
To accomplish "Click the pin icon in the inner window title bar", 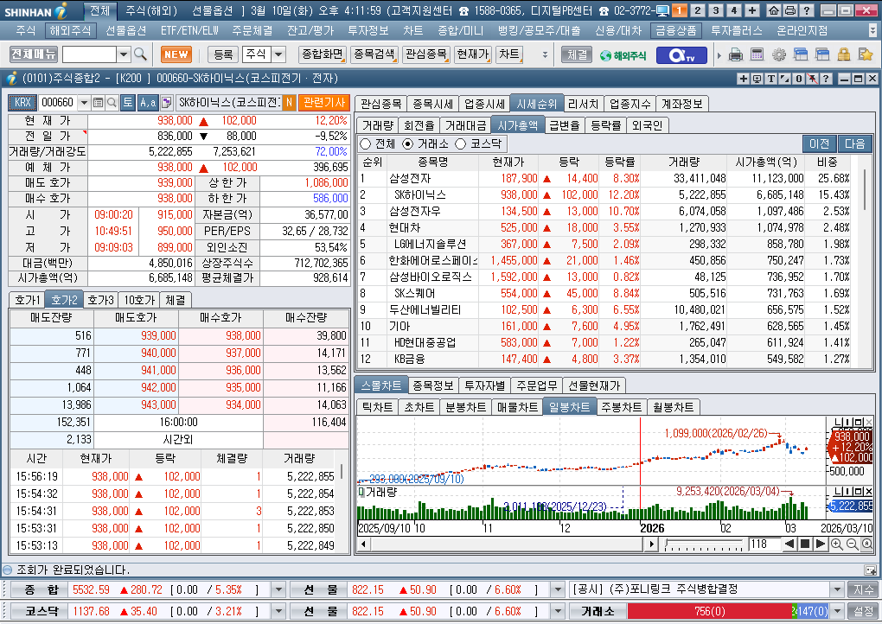I will [813, 79].
